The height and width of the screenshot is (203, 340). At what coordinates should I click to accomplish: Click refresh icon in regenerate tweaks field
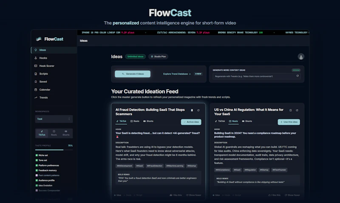(x=297, y=76)
